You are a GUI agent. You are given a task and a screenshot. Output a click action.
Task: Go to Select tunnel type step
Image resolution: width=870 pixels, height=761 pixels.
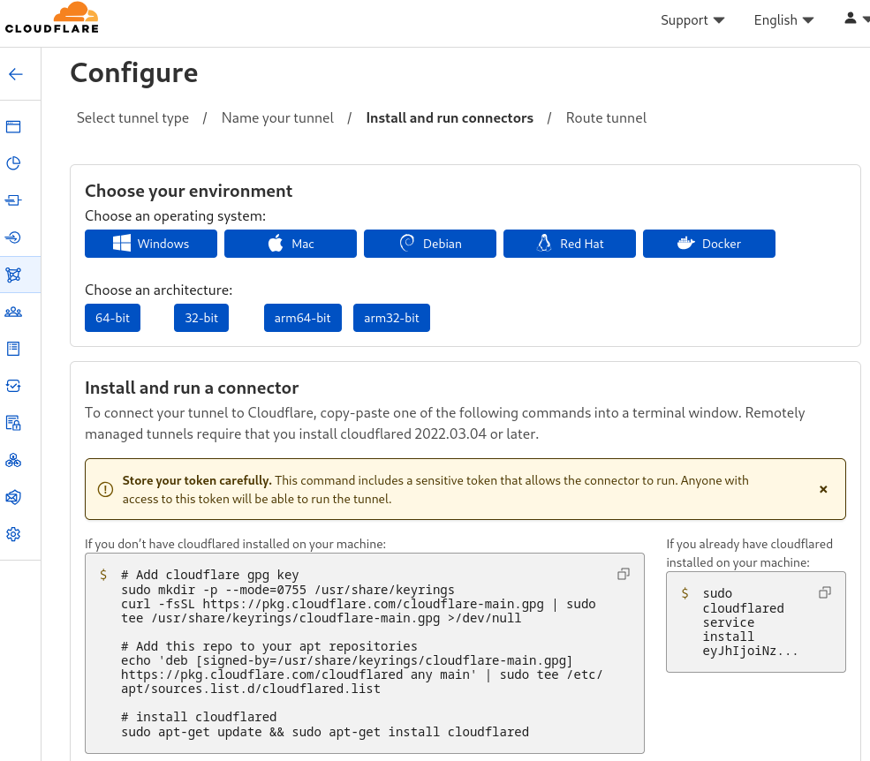tap(132, 118)
